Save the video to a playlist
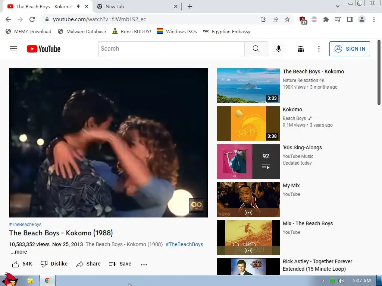Viewport: 382px width, 286px height. [x=120, y=264]
